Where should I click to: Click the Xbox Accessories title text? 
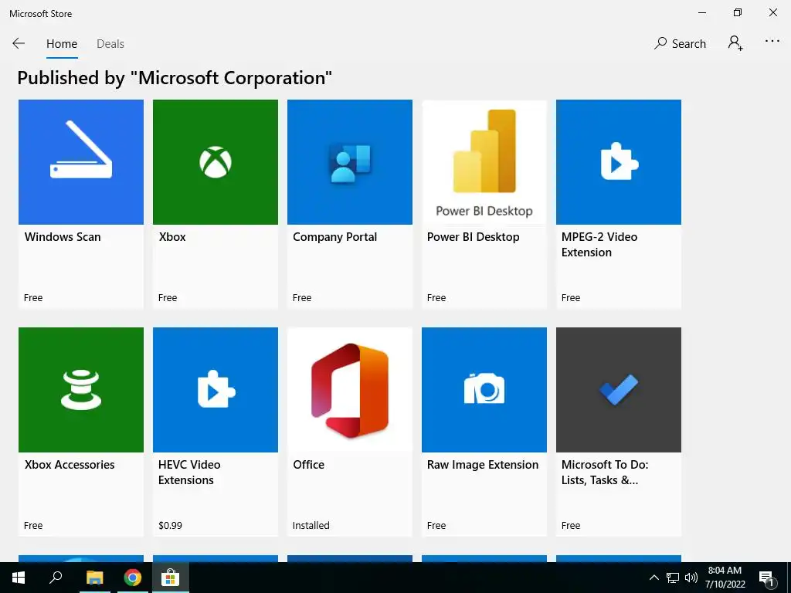[70, 465]
